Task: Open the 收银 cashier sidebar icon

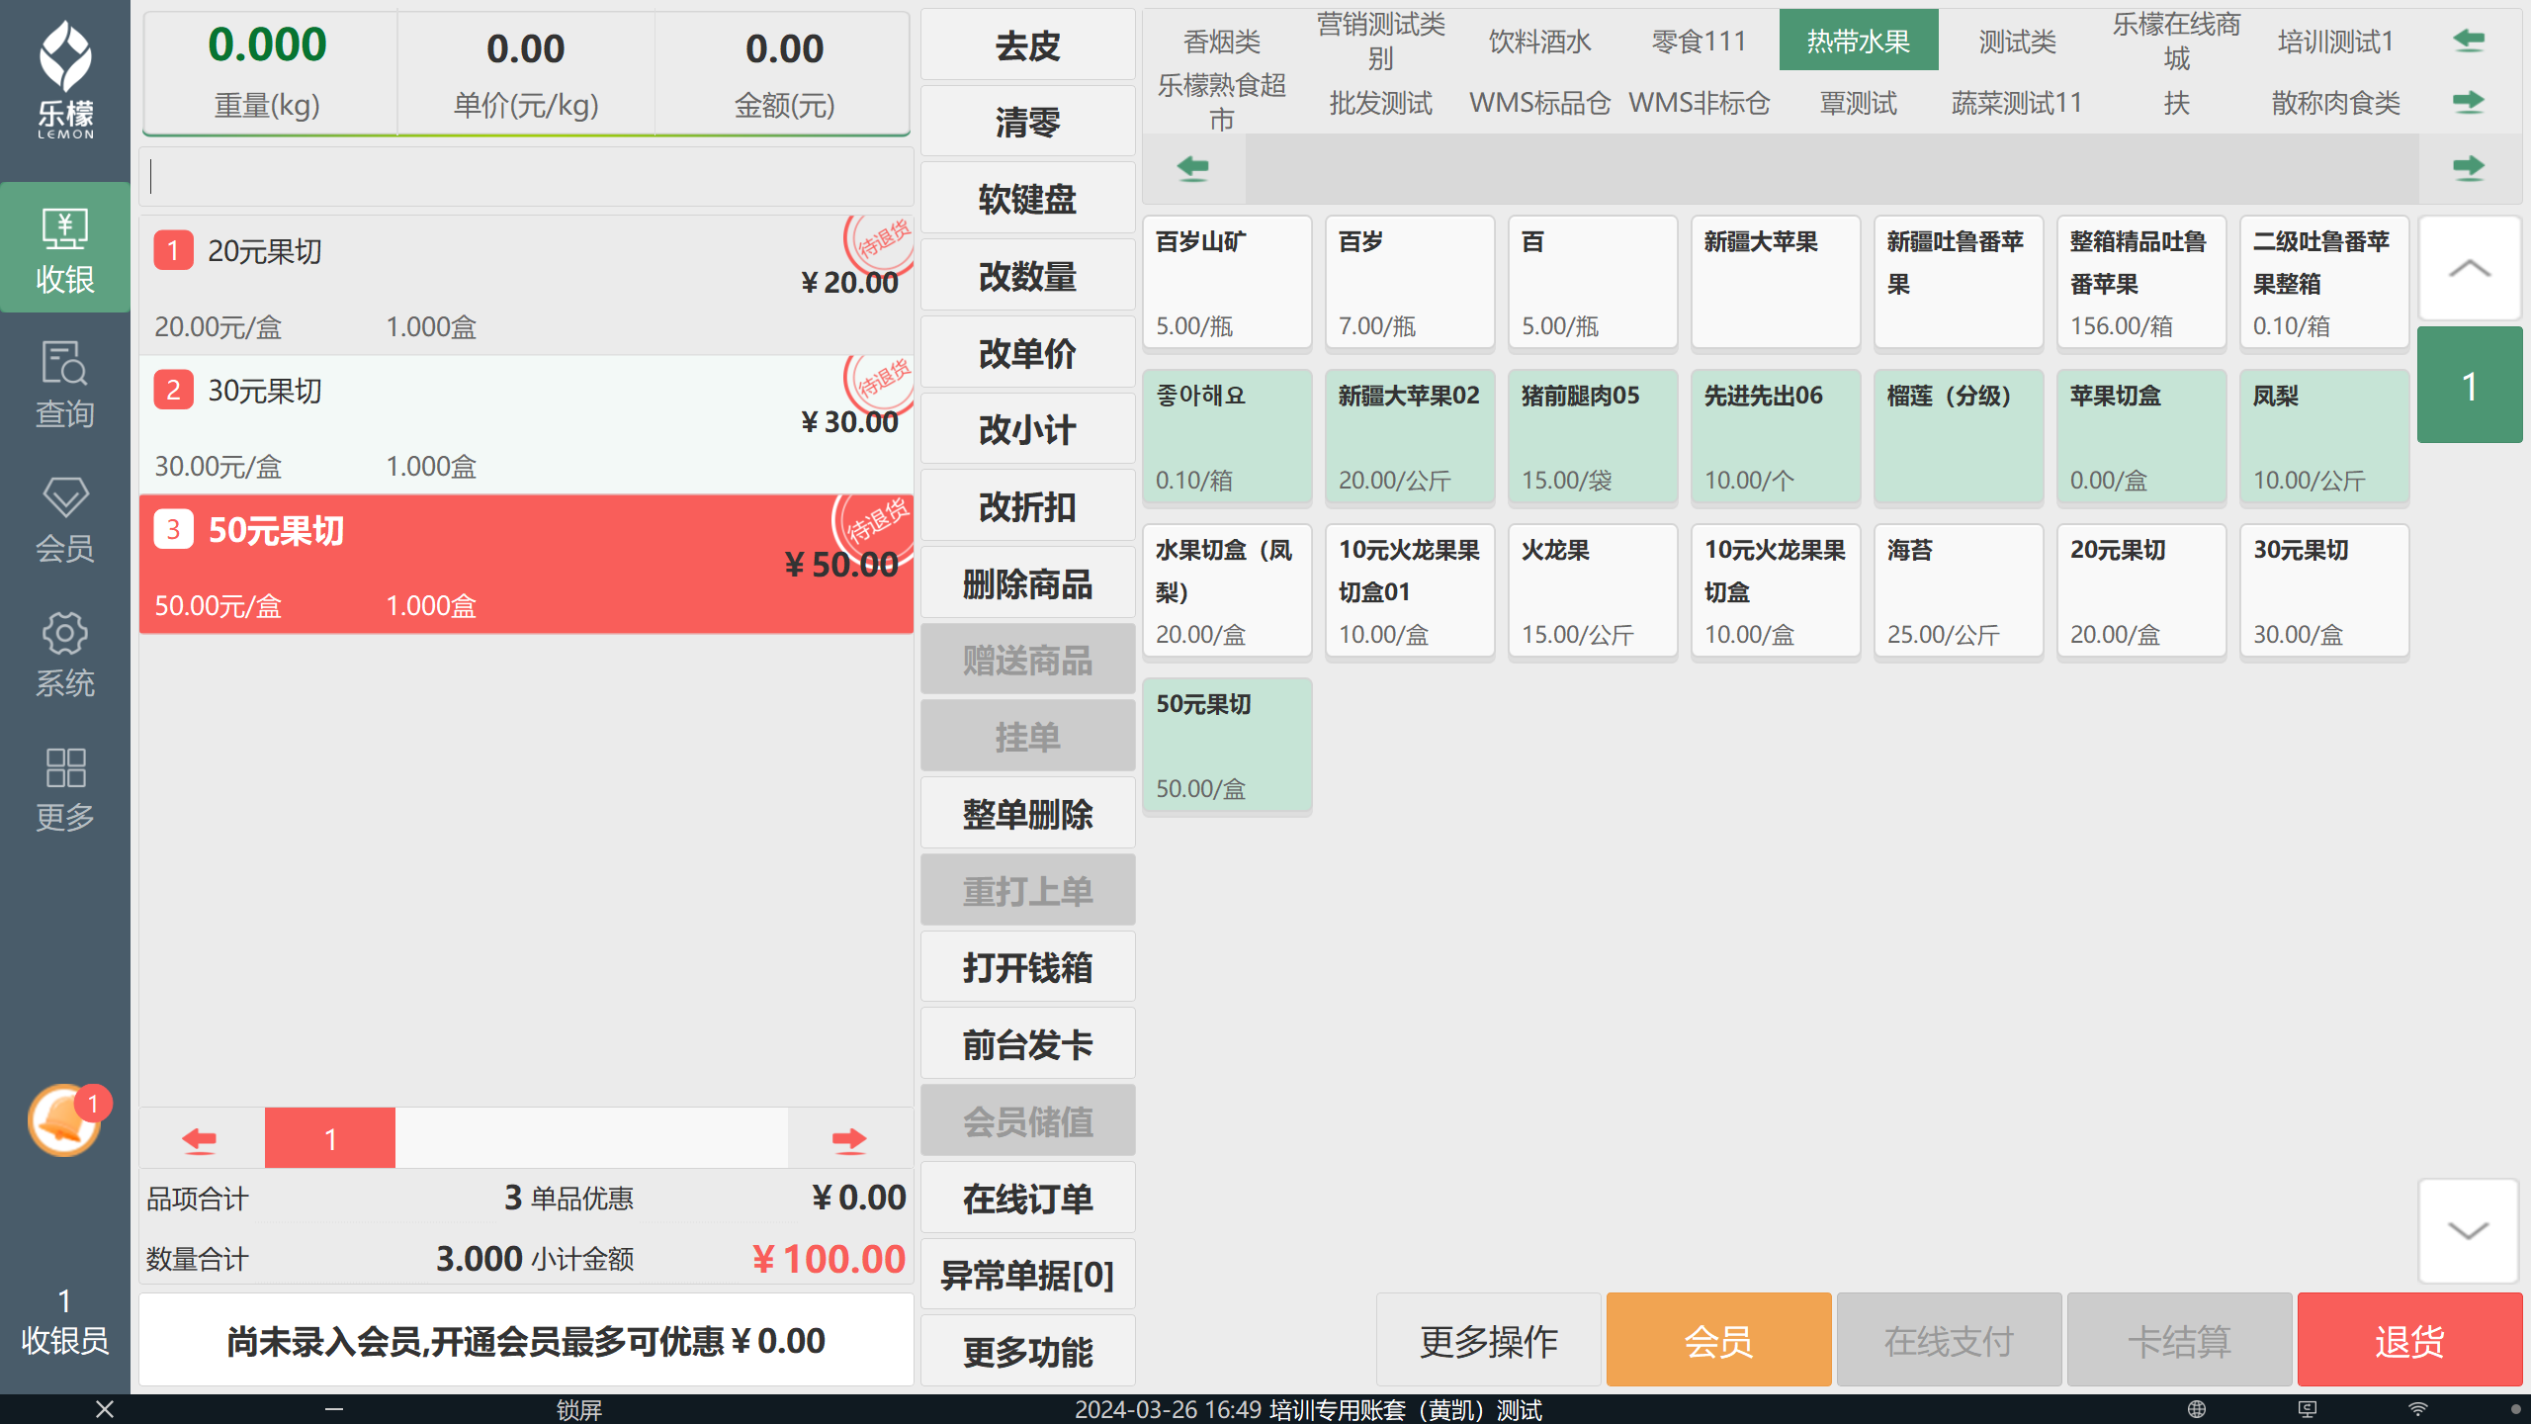Action: coord(65,248)
